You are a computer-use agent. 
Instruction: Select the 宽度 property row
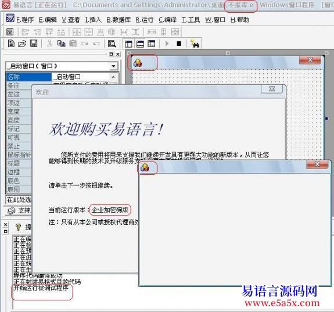click(x=19, y=112)
